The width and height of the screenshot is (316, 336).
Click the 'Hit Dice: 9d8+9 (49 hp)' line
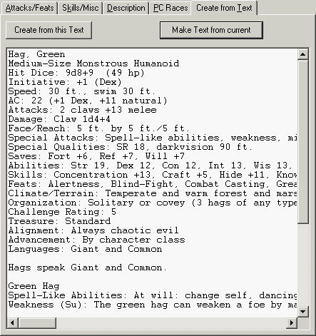pyautogui.click(x=76, y=73)
